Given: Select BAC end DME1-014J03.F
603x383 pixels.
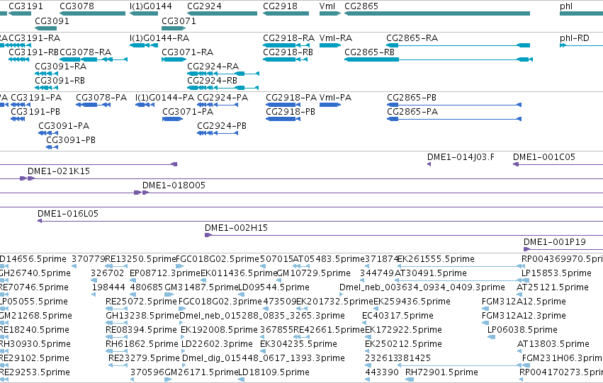Looking at the screenshot, I should [429, 164].
